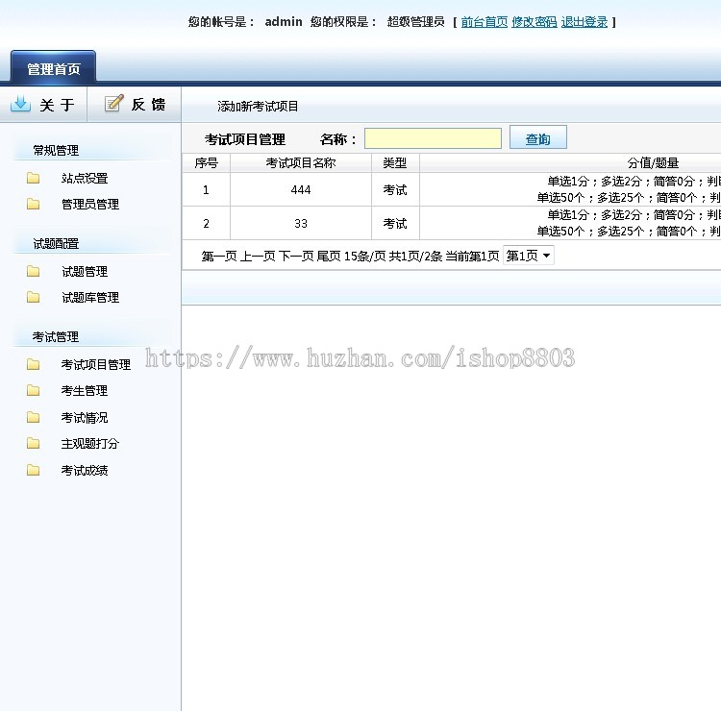Click the 查询 search button
Image resolution: width=721 pixels, height=711 pixels.
tap(538, 137)
